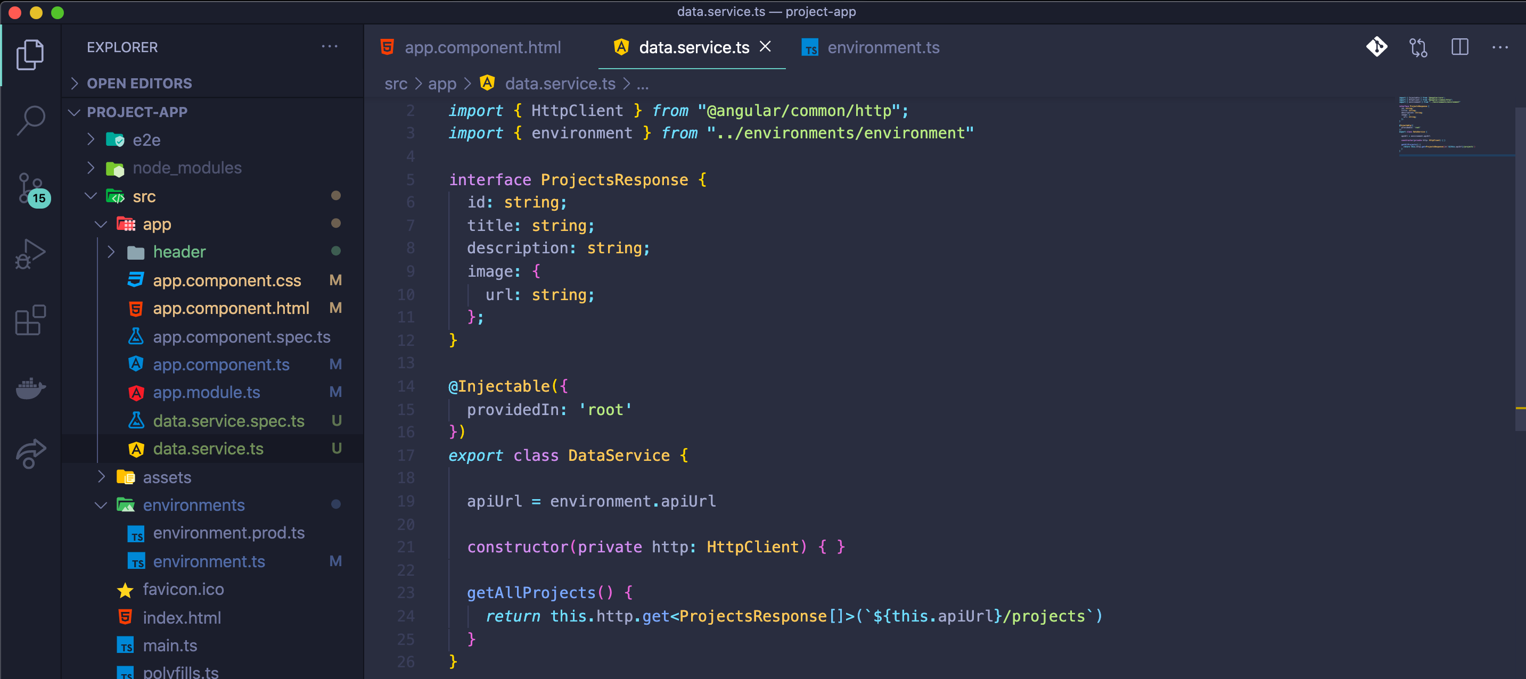
Task: Collapse the PROJECT-APP folder section
Action: point(137,112)
